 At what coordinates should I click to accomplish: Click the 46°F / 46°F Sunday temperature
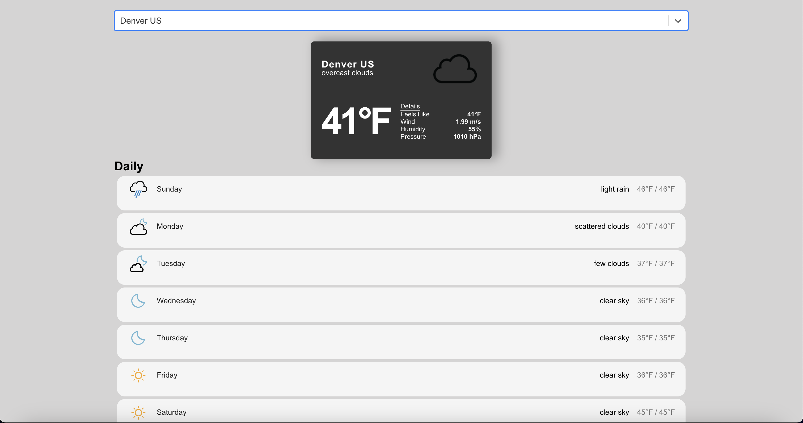pos(656,189)
